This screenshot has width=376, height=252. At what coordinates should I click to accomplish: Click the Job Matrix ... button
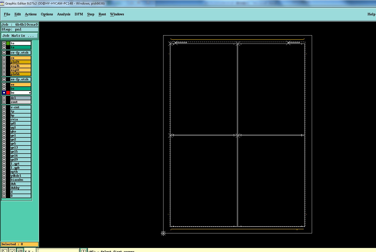tap(19, 35)
